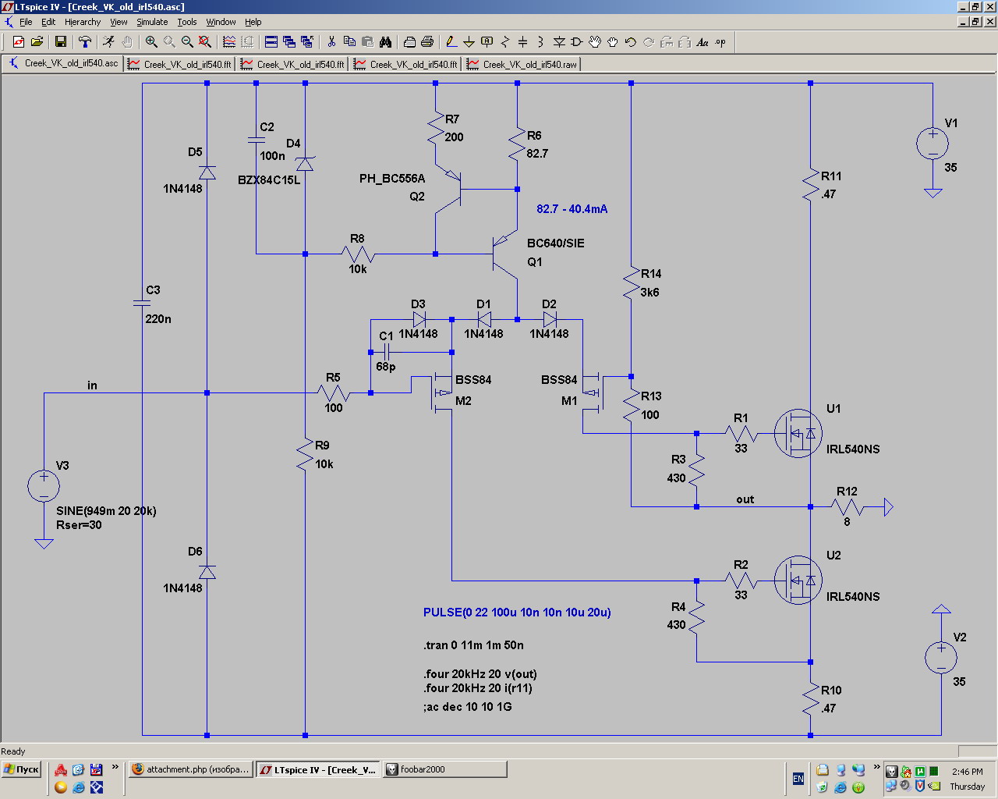Click the Cascade Windows icon

pos(289,42)
